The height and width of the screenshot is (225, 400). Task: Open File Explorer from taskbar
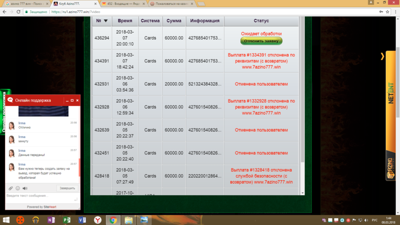point(129,220)
